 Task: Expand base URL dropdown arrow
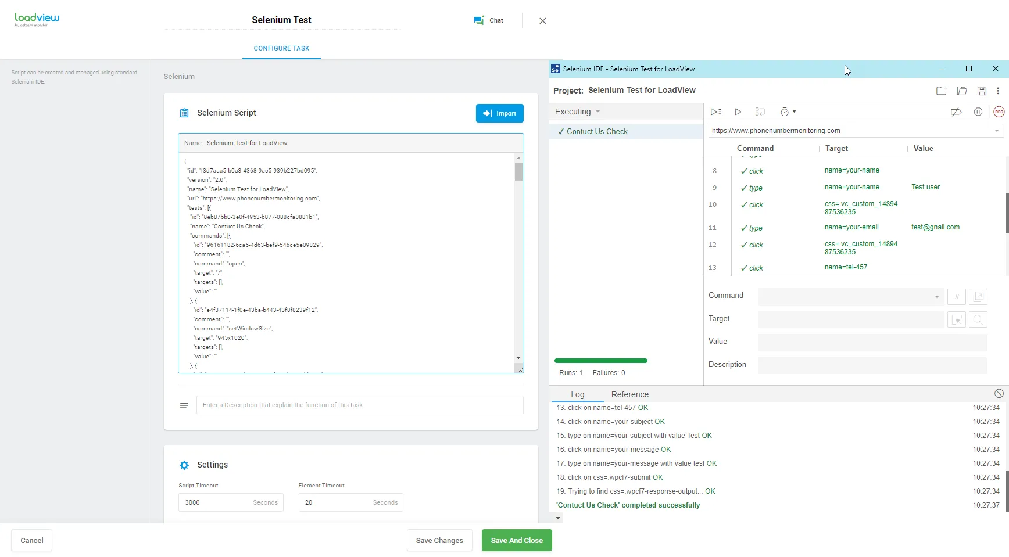(x=997, y=131)
